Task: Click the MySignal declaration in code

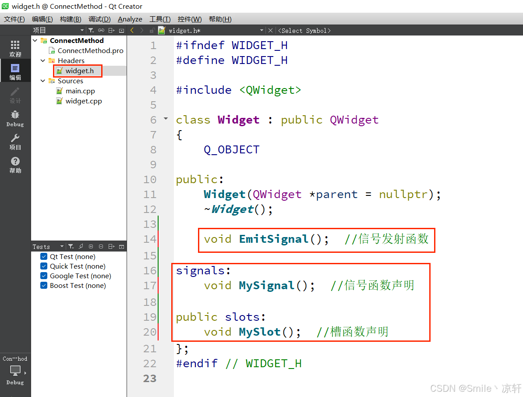Action: click(x=266, y=285)
